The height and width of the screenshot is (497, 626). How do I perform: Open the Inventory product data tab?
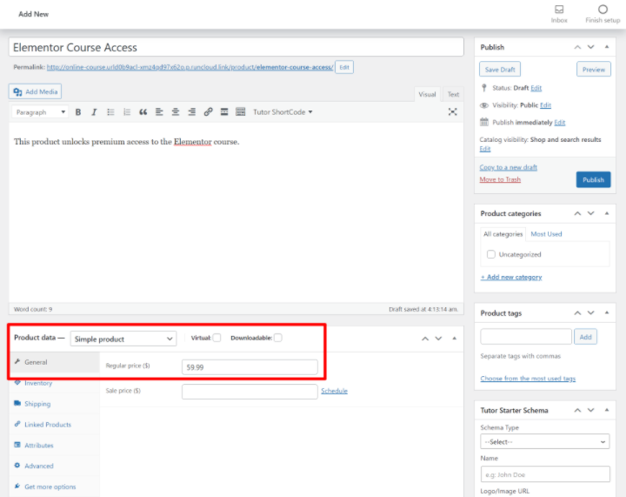(38, 383)
